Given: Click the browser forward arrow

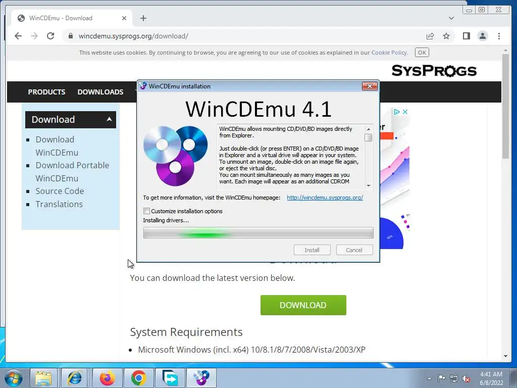Looking at the screenshot, I should pos(34,36).
